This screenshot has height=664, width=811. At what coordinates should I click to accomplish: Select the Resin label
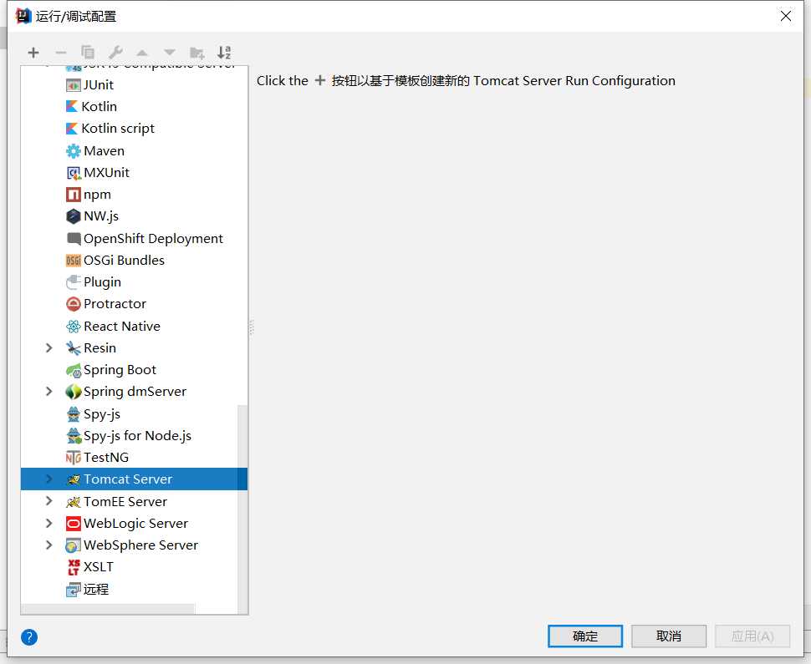click(x=99, y=348)
